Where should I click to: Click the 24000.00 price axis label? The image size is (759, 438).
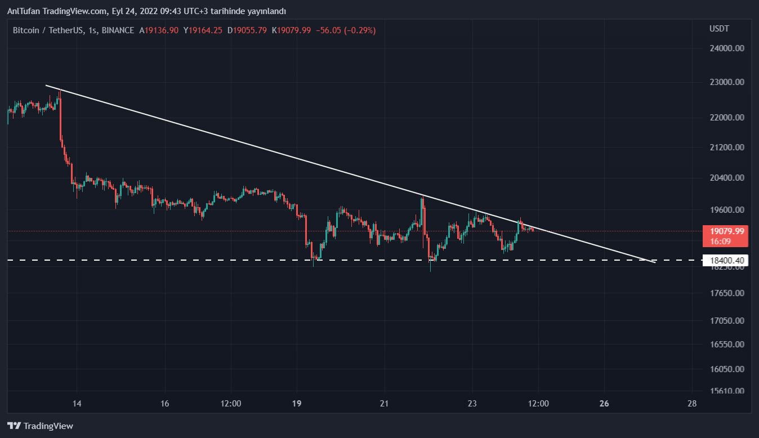tap(727, 48)
